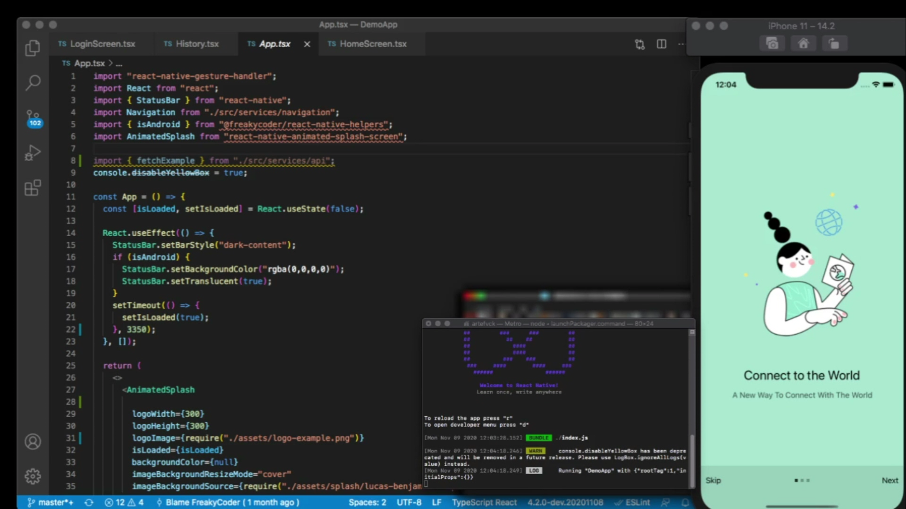Open the Explorer view in activity bar
Viewport: 906px width, 509px height.
click(x=33, y=48)
